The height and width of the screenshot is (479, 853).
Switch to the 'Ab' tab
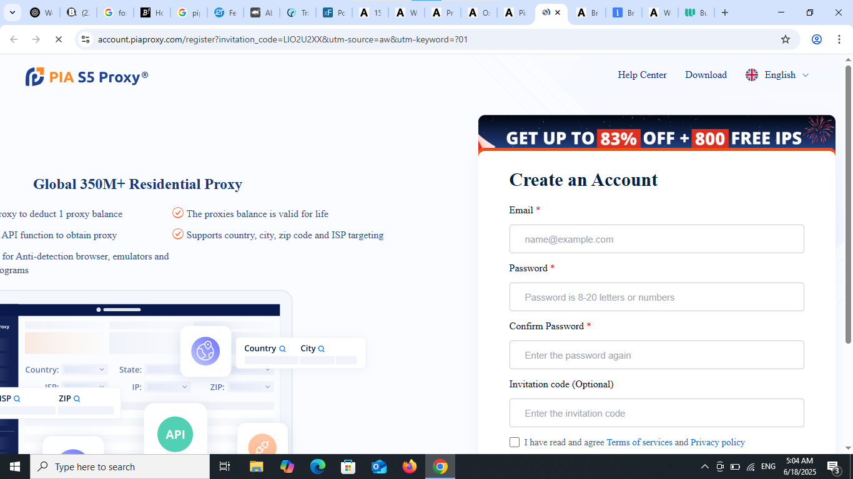coord(262,12)
